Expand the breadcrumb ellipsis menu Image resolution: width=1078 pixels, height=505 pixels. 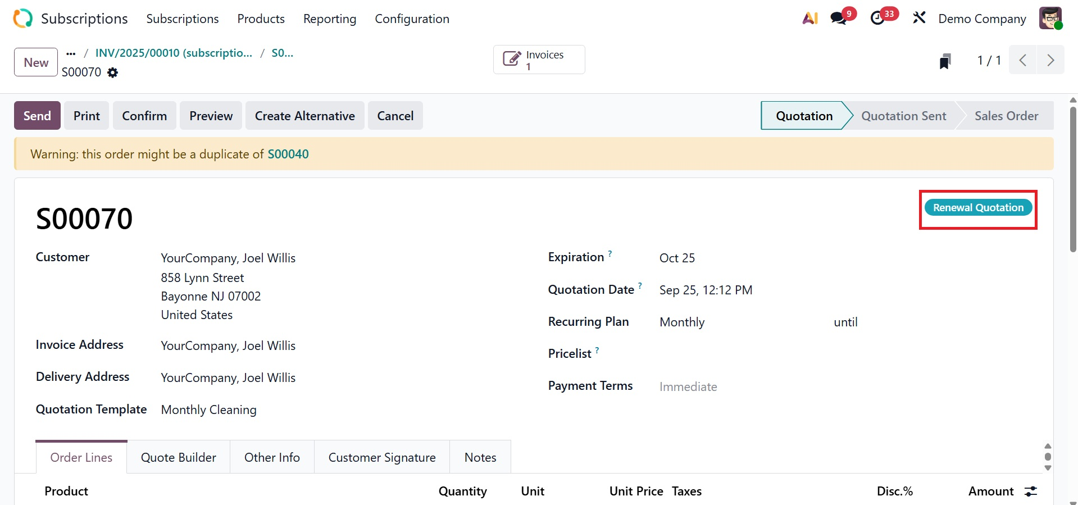(71, 53)
